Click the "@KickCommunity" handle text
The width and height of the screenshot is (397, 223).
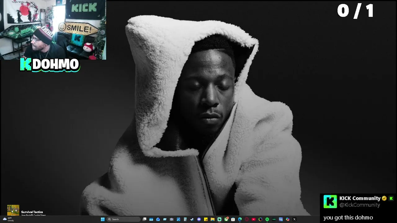pos(359,205)
